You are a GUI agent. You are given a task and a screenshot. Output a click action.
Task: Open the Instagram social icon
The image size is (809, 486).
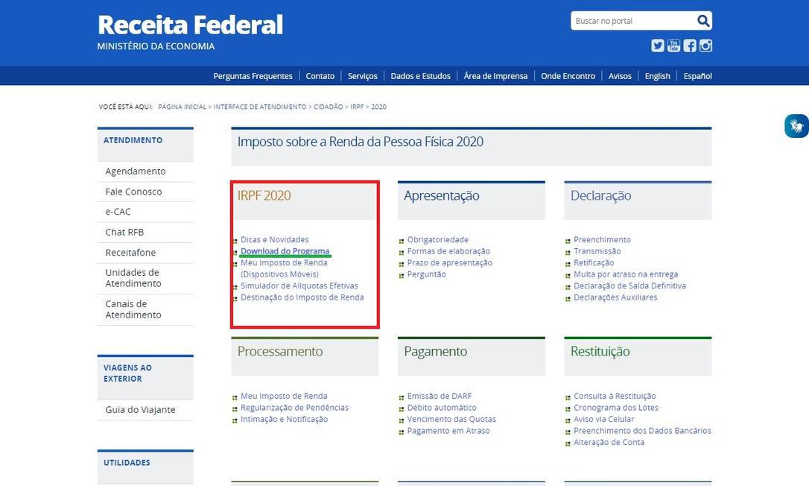(x=705, y=45)
